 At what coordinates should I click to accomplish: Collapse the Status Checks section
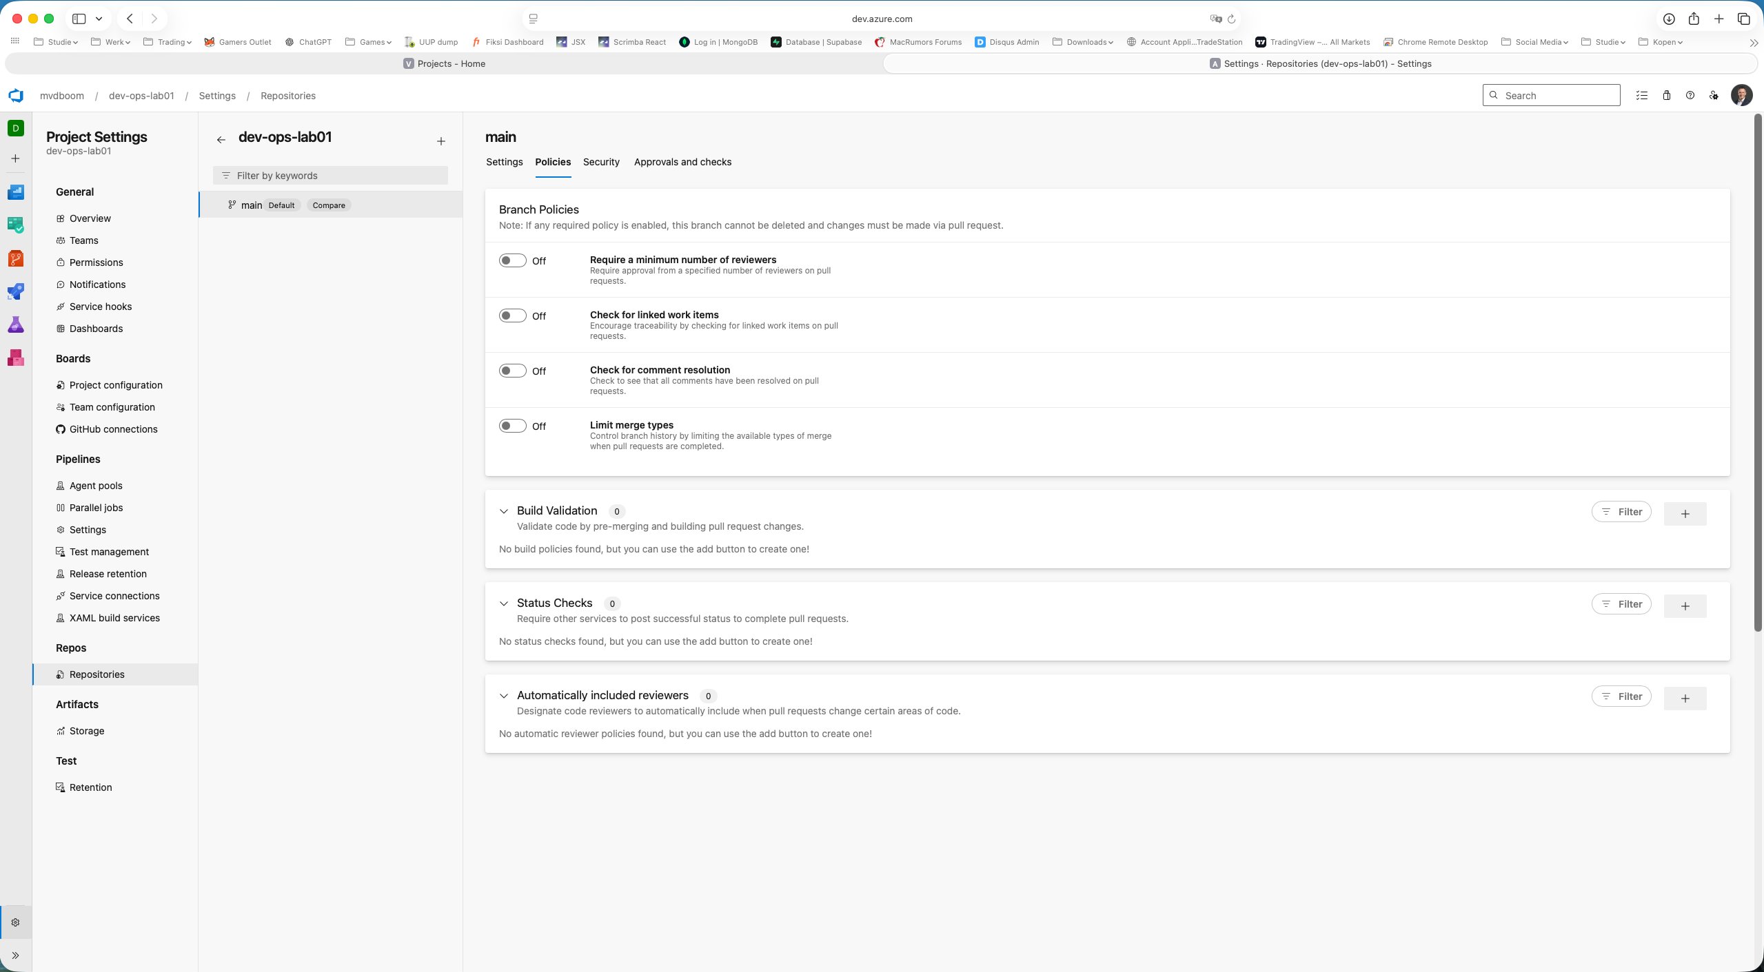pos(504,603)
